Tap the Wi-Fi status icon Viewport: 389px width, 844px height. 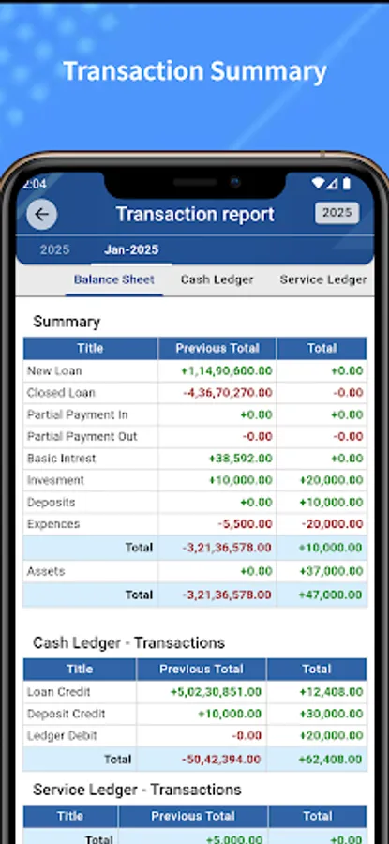point(318,184)
